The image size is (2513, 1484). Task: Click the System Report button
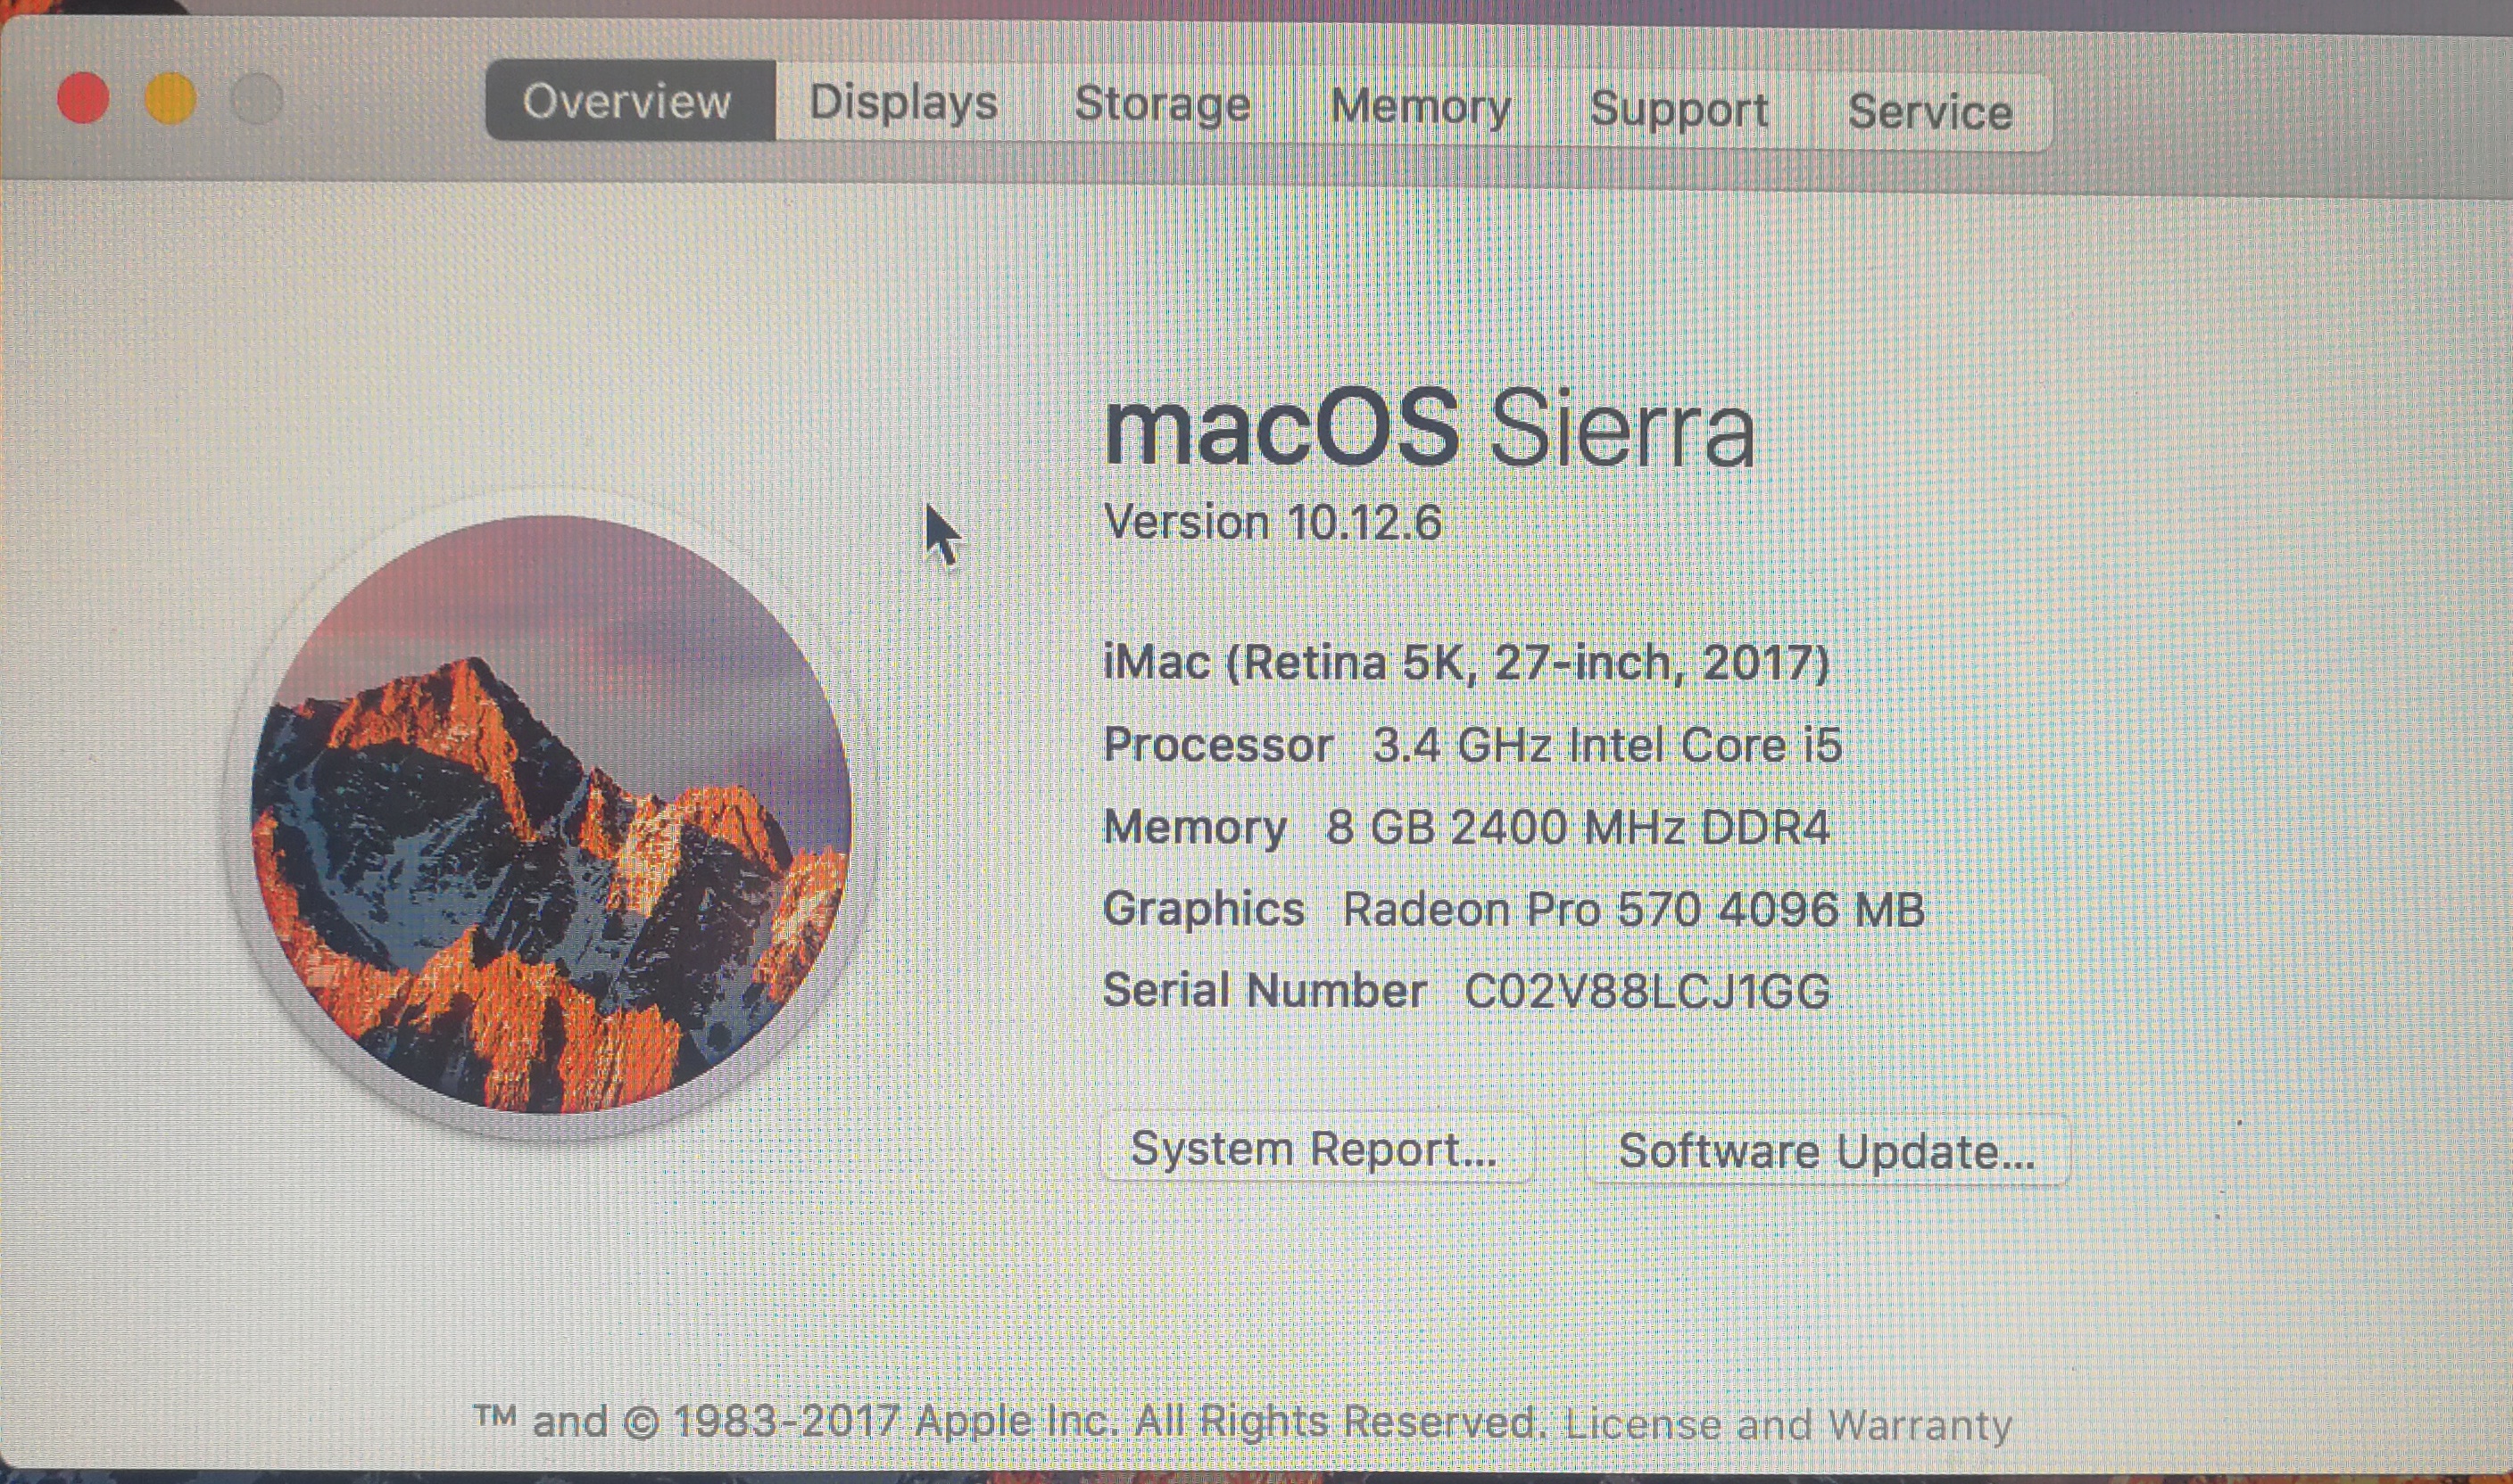point(1316,1149)
